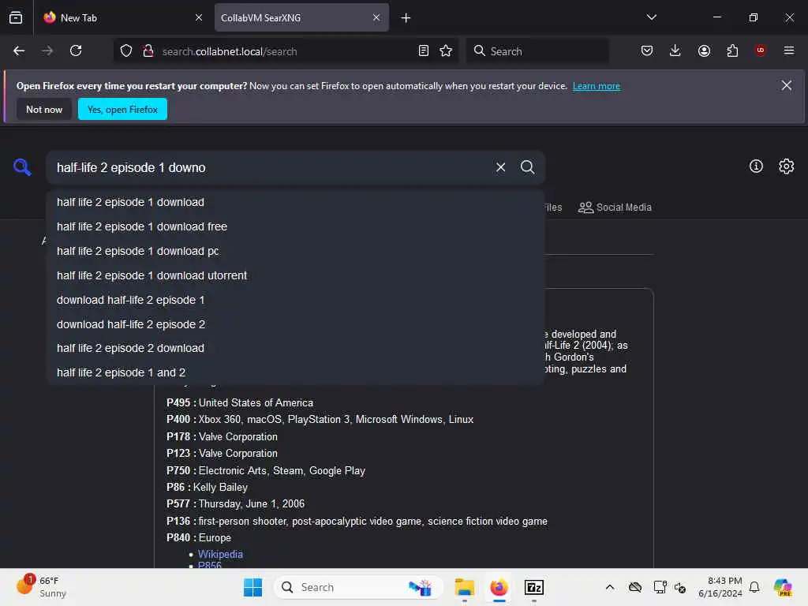Expand the list all tabs chevron
This screenshot has height=606, width=808.
(x=651, y=17)
